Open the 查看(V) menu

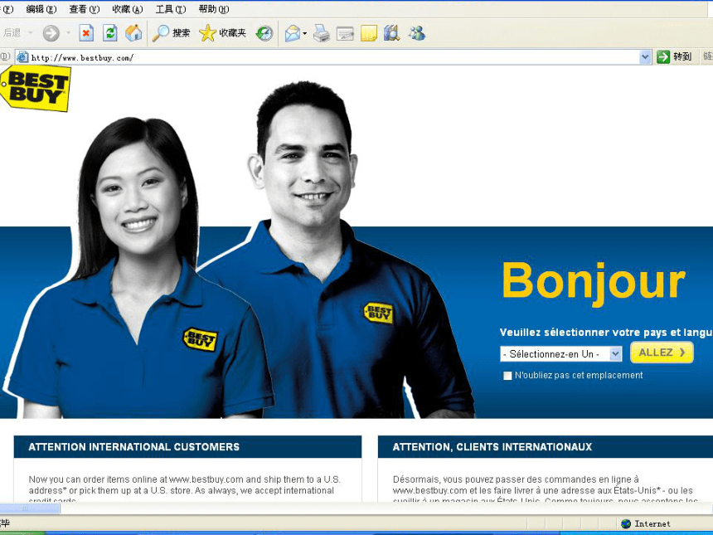84,9
